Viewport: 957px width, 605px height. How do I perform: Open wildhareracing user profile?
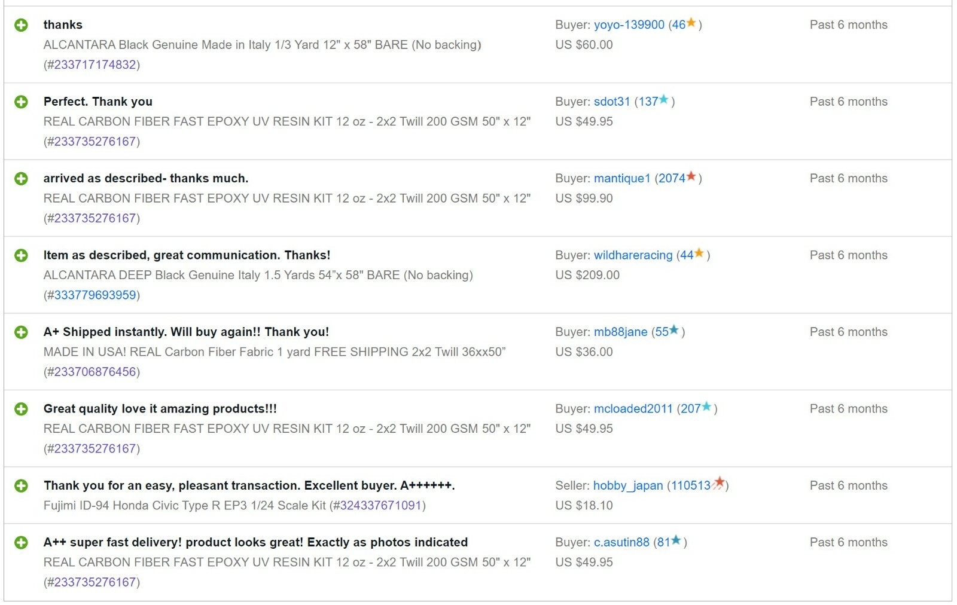(633, 255)
